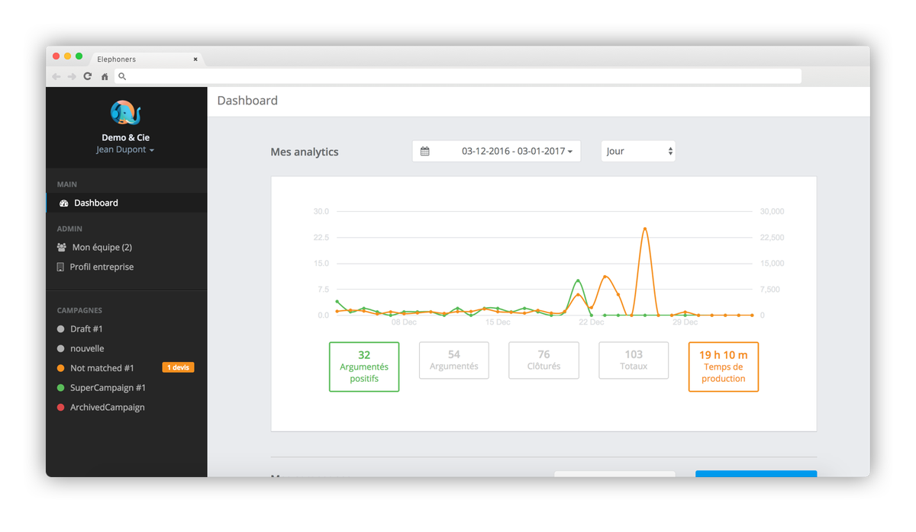
Task: Toggle the 103 Totaux series
Action: coord(634,360)
